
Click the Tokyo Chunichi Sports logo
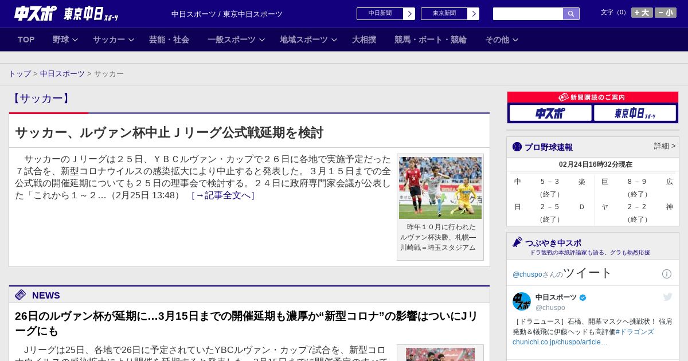click(x=91, y=14)
